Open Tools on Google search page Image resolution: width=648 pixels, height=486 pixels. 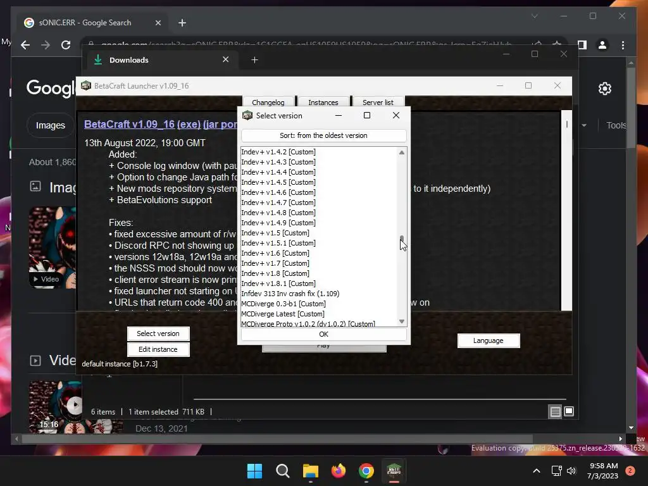pos(616,125)
